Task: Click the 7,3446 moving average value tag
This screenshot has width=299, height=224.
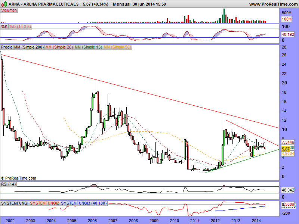Action: (x=288, y=142)
